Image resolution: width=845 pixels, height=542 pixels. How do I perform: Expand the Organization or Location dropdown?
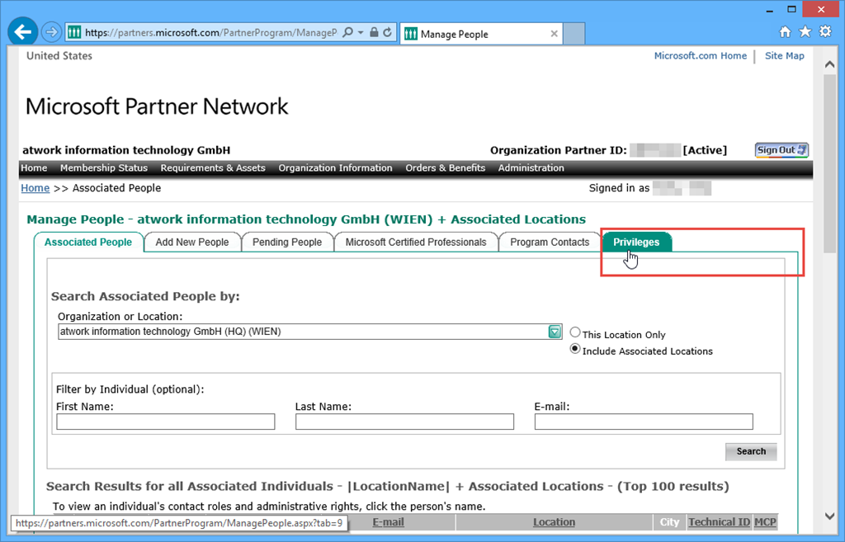tap(555, 332)
